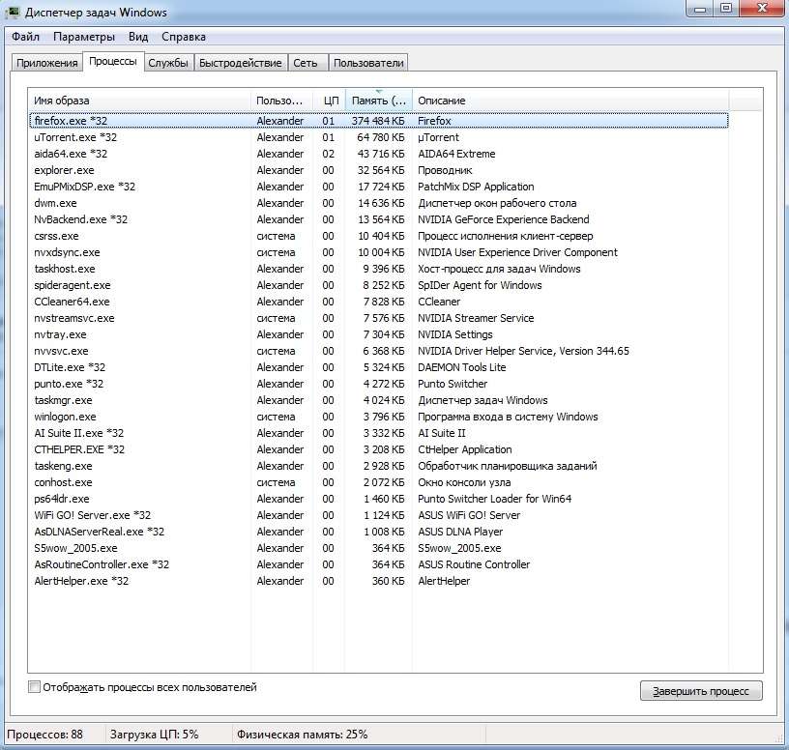Click the NVIDIA Streamer Service description
Image resolution: width=789 pixels, height=750 pixels.
click(x=476, y=318)
